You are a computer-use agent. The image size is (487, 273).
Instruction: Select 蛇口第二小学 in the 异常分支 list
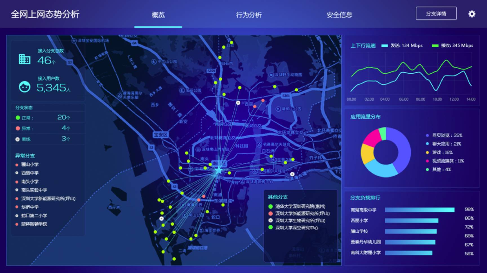34,216
